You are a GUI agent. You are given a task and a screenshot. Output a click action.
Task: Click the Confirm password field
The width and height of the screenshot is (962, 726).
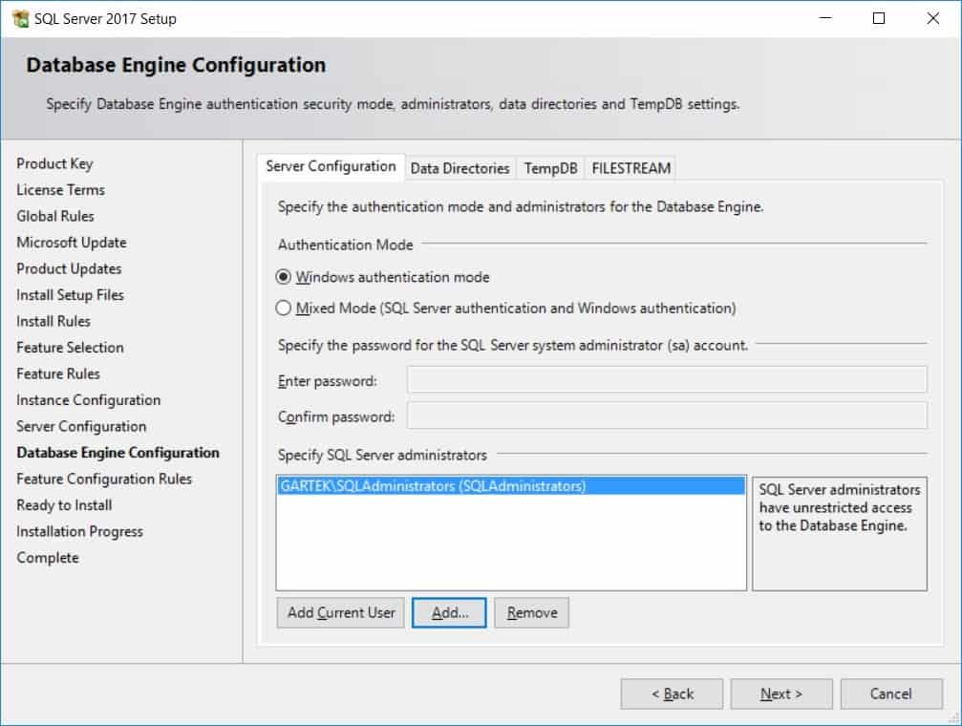[x=667, y=416]
